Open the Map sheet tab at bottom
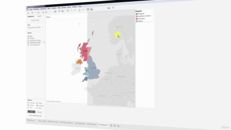Screen dimensions: 231x130 pyautogui.click(x=40, y=121)
